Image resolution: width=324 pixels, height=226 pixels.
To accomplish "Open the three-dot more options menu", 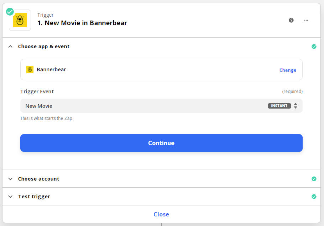I will [x=306, y=20].
